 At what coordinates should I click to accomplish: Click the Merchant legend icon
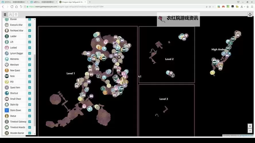[7, 65]
